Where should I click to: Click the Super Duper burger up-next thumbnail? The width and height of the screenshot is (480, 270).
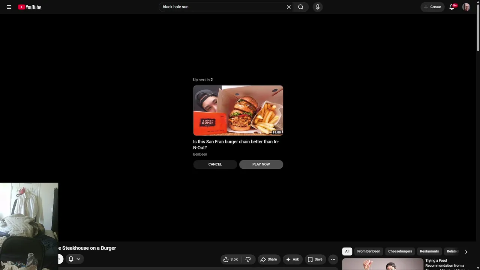(238, 110)
